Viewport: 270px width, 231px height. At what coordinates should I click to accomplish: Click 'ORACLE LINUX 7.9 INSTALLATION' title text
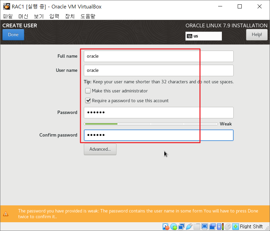click(x=227, y=26)
